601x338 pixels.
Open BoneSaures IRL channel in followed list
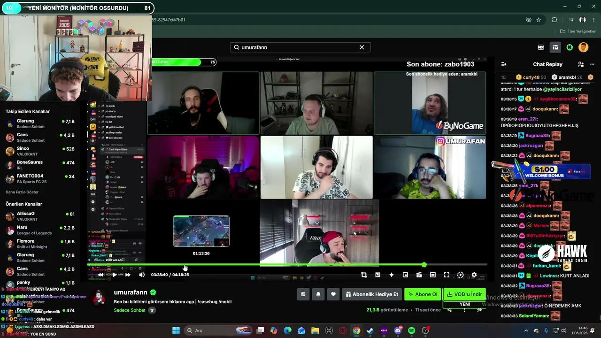tap(40, 165)
